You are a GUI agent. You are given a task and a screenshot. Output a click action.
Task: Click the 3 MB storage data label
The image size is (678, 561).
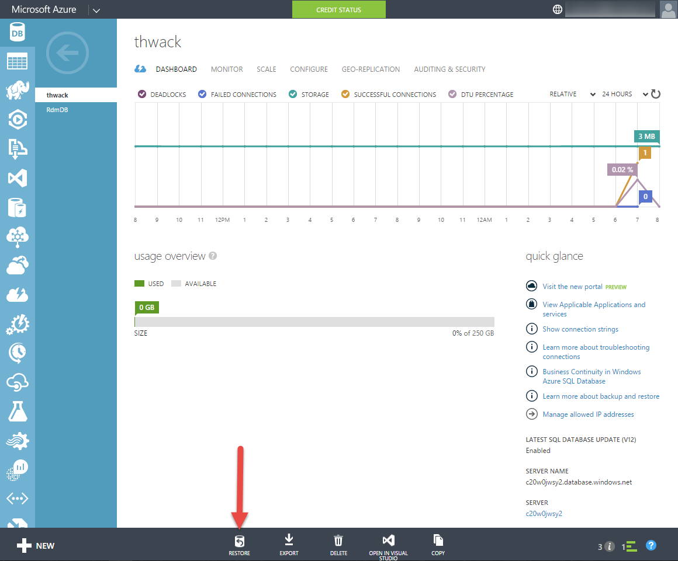(646, 137)
